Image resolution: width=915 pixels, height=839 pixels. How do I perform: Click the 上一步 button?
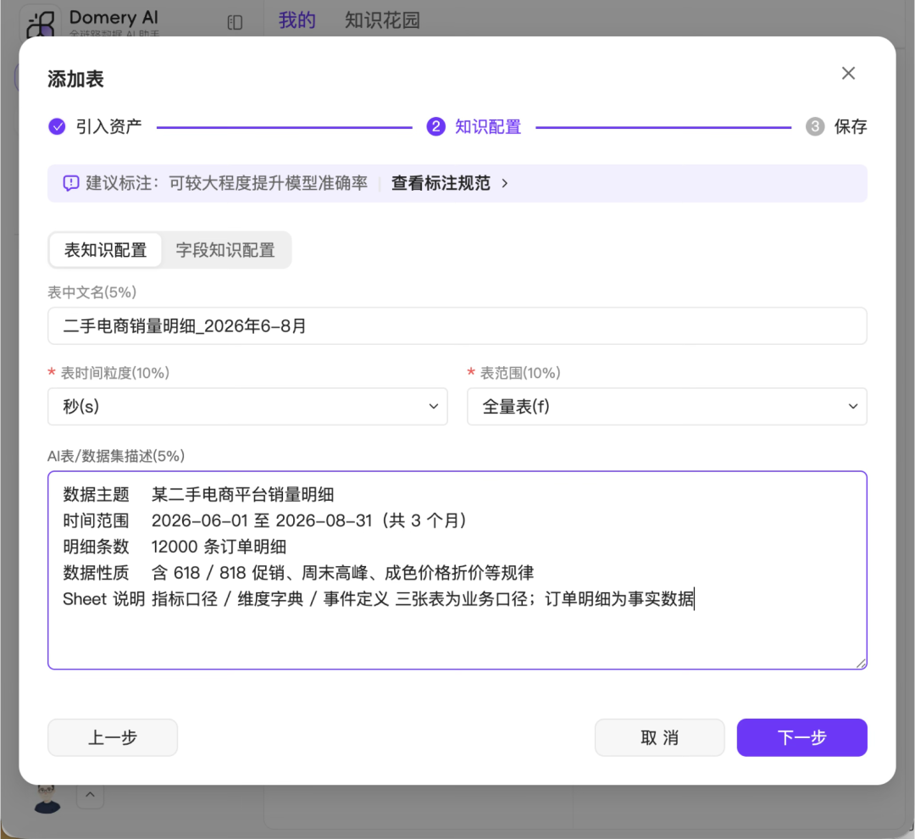(113, 737)
